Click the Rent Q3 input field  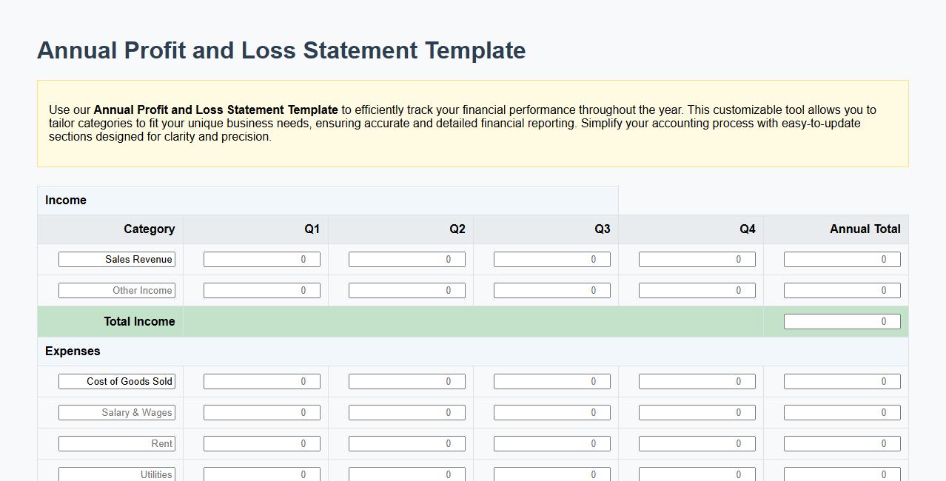click(x=551, y=443)
